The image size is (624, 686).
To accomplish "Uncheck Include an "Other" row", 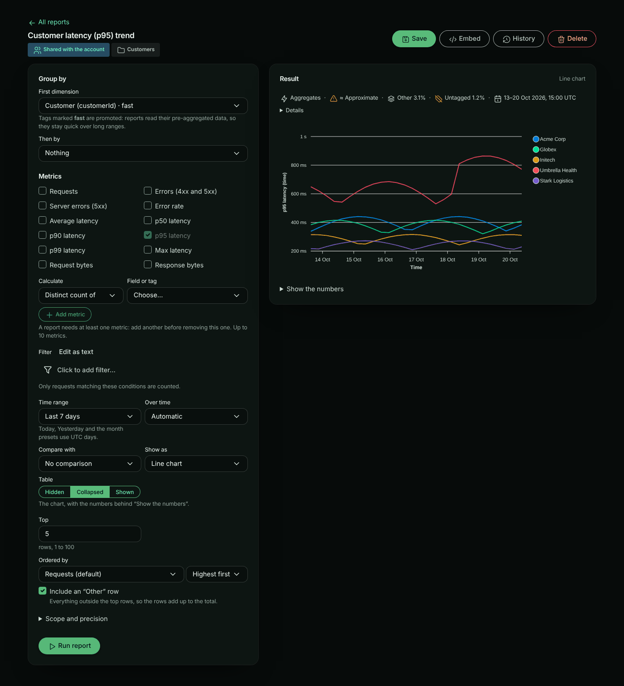I will [x=42, y=591].
